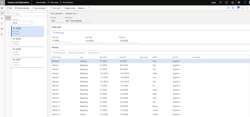Click the Description field Red - Fiscal Calendar

point(78,21)
